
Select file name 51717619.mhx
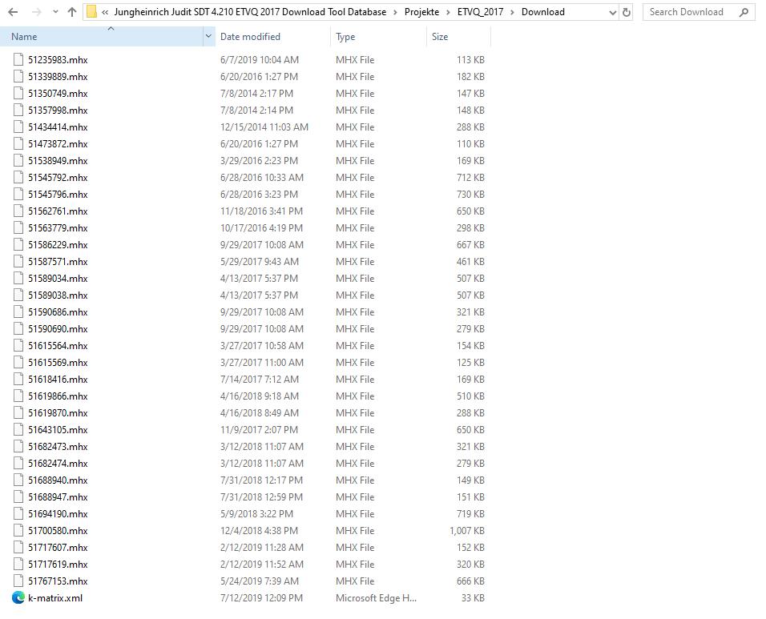pyautogui.click(x=58, y=565)
